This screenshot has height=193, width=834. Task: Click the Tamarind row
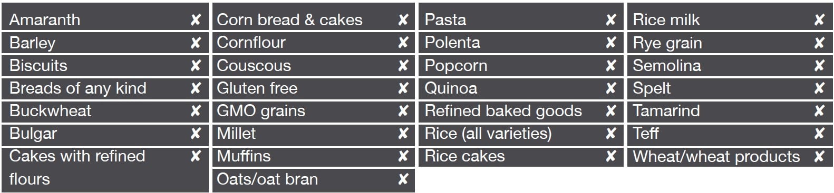[x=730, y=111]
